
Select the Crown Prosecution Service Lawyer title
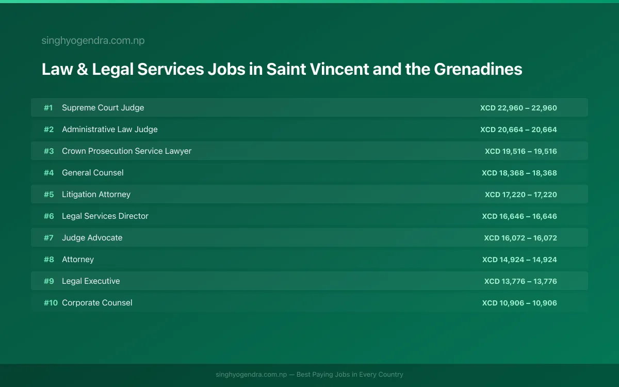point(126,151)
